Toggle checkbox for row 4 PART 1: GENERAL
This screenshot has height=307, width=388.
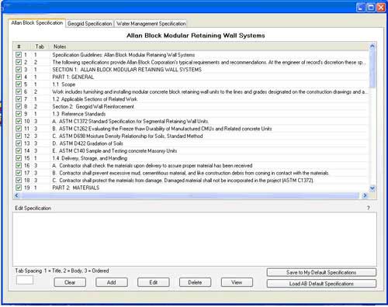(x=19, y=77)
